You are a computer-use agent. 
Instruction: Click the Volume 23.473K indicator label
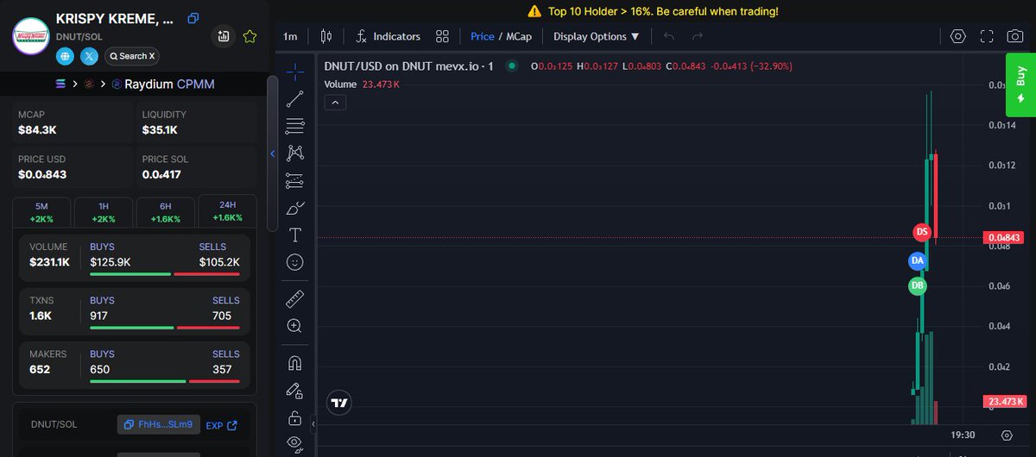pyautogui.click(x=362, y=85)
